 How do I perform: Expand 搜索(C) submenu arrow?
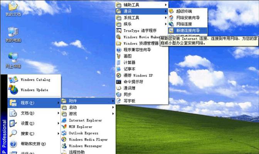tap(58, 133)
